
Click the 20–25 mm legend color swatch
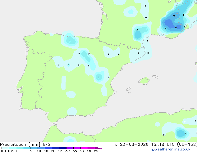pos(55,148)
